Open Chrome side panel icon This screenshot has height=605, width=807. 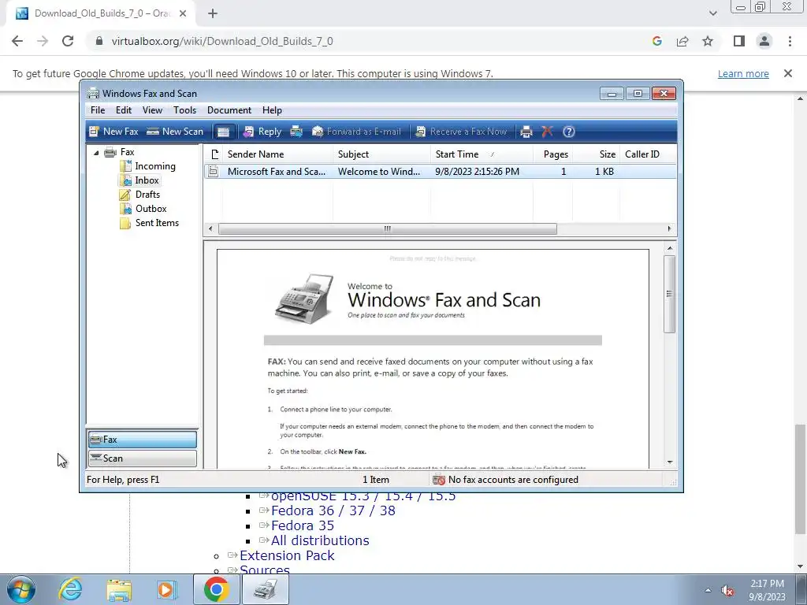(x=739, y=41)
